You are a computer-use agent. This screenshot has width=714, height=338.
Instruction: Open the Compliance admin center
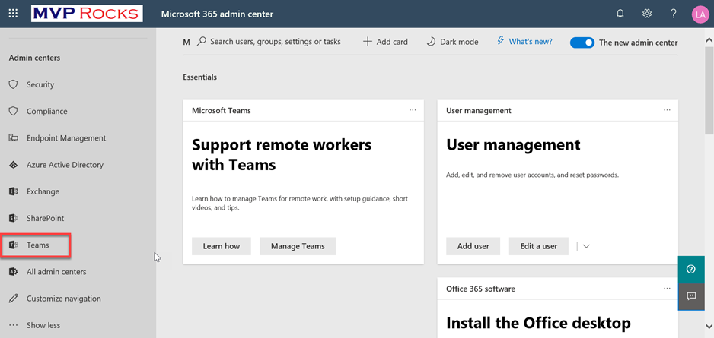pos(47,112)
